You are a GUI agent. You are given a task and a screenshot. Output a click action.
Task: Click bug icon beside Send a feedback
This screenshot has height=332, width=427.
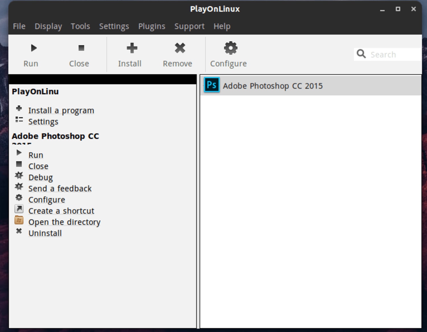(x=19, y=186)
